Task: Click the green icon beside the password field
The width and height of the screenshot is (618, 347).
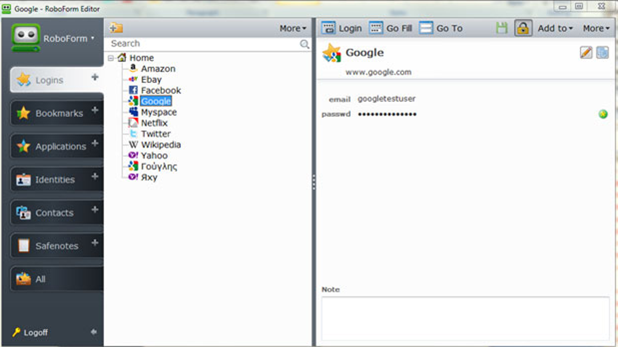Action: click(603, 114)
